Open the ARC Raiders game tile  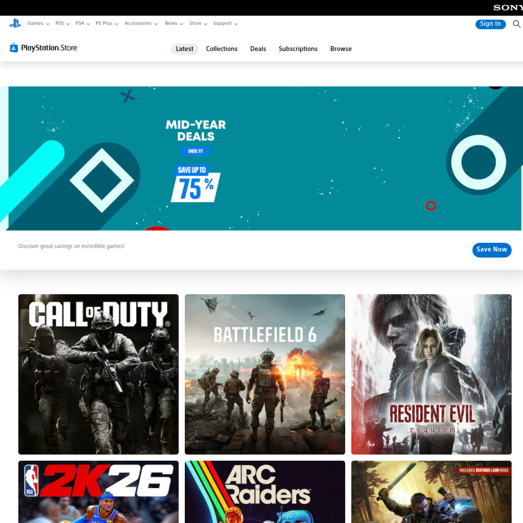click(x=265, y=492)
